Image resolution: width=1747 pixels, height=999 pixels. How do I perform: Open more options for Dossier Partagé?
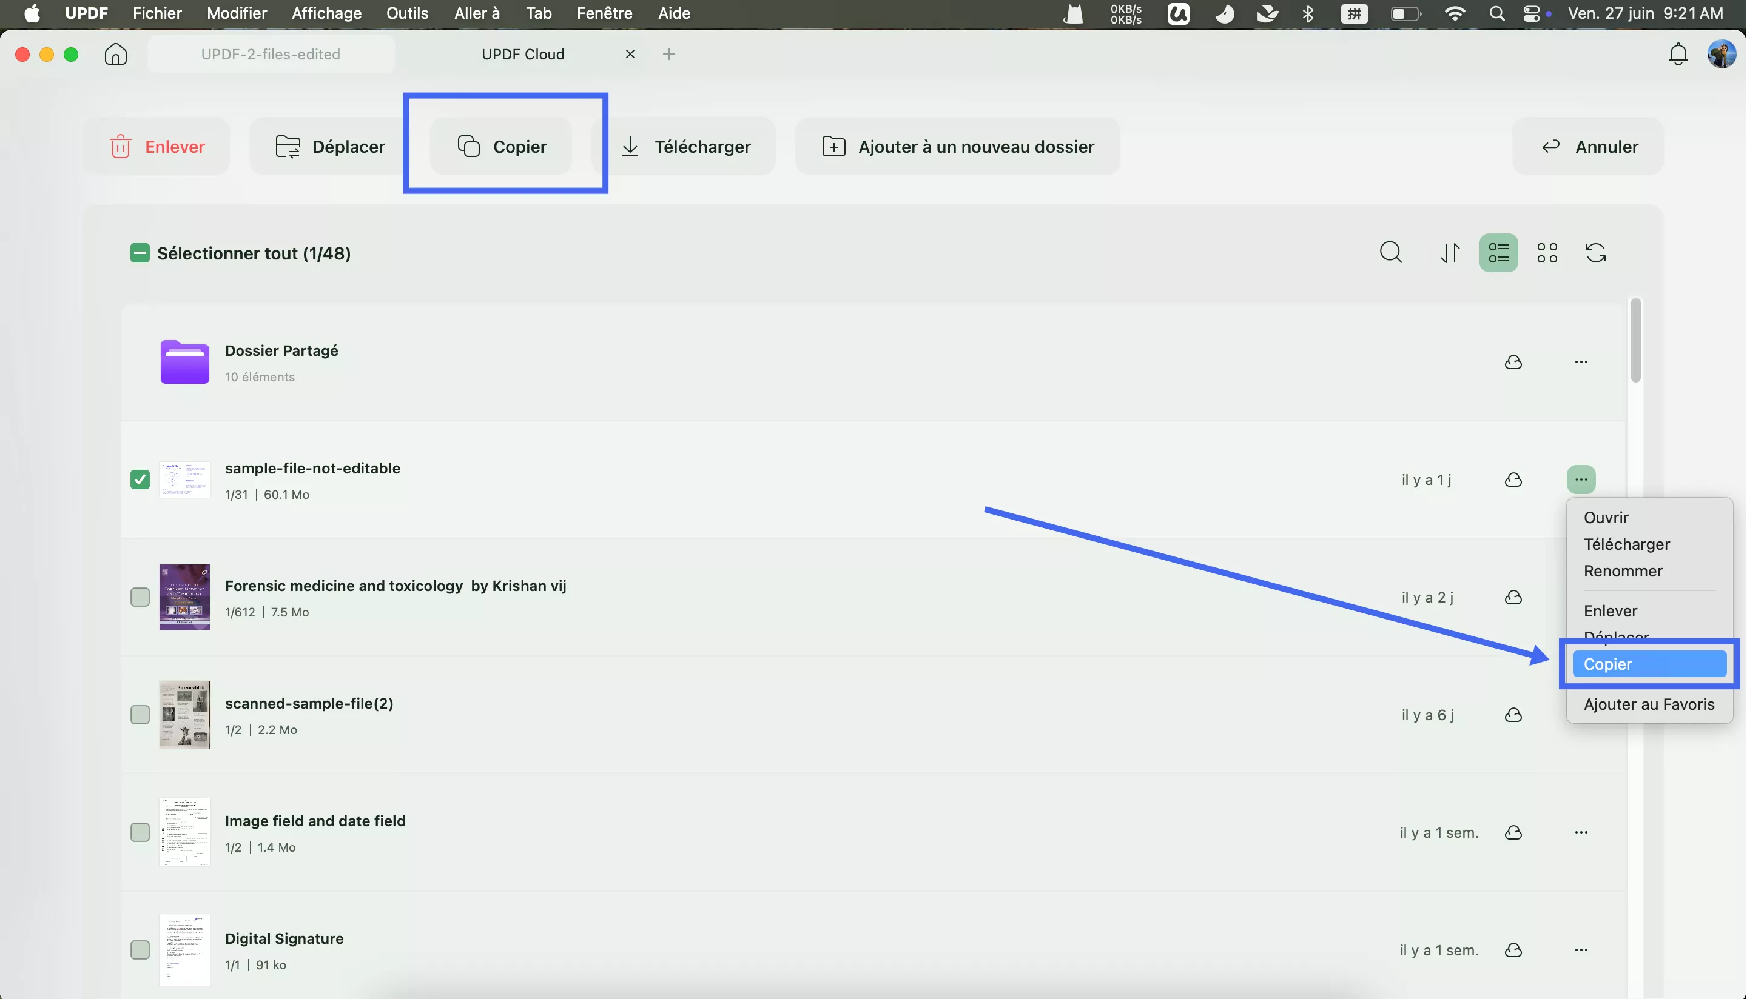pos(1581,363)
